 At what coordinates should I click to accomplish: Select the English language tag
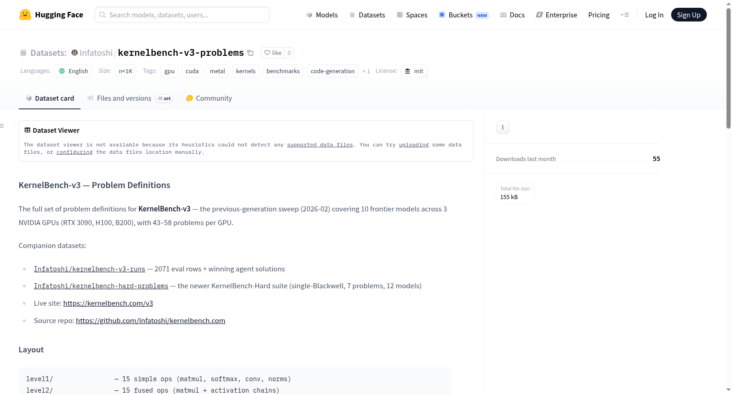tap(74, 71)
